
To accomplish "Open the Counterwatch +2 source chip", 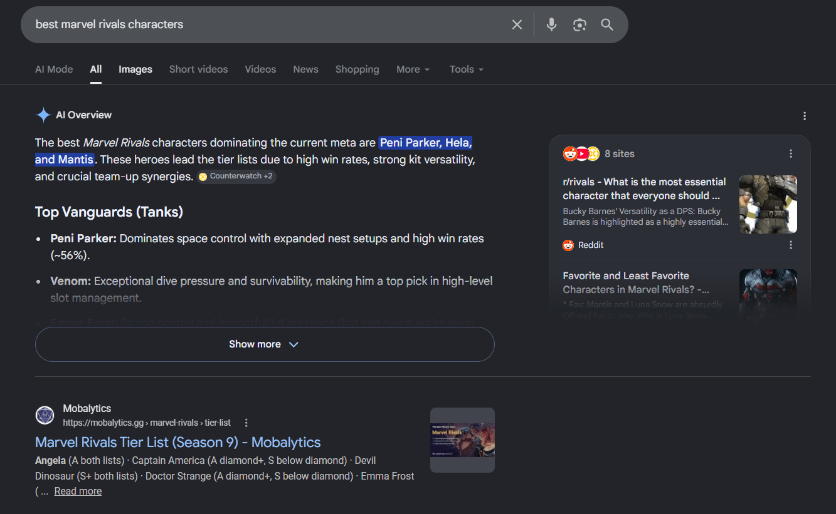I will pyautogui.click(x=236, y=177).
